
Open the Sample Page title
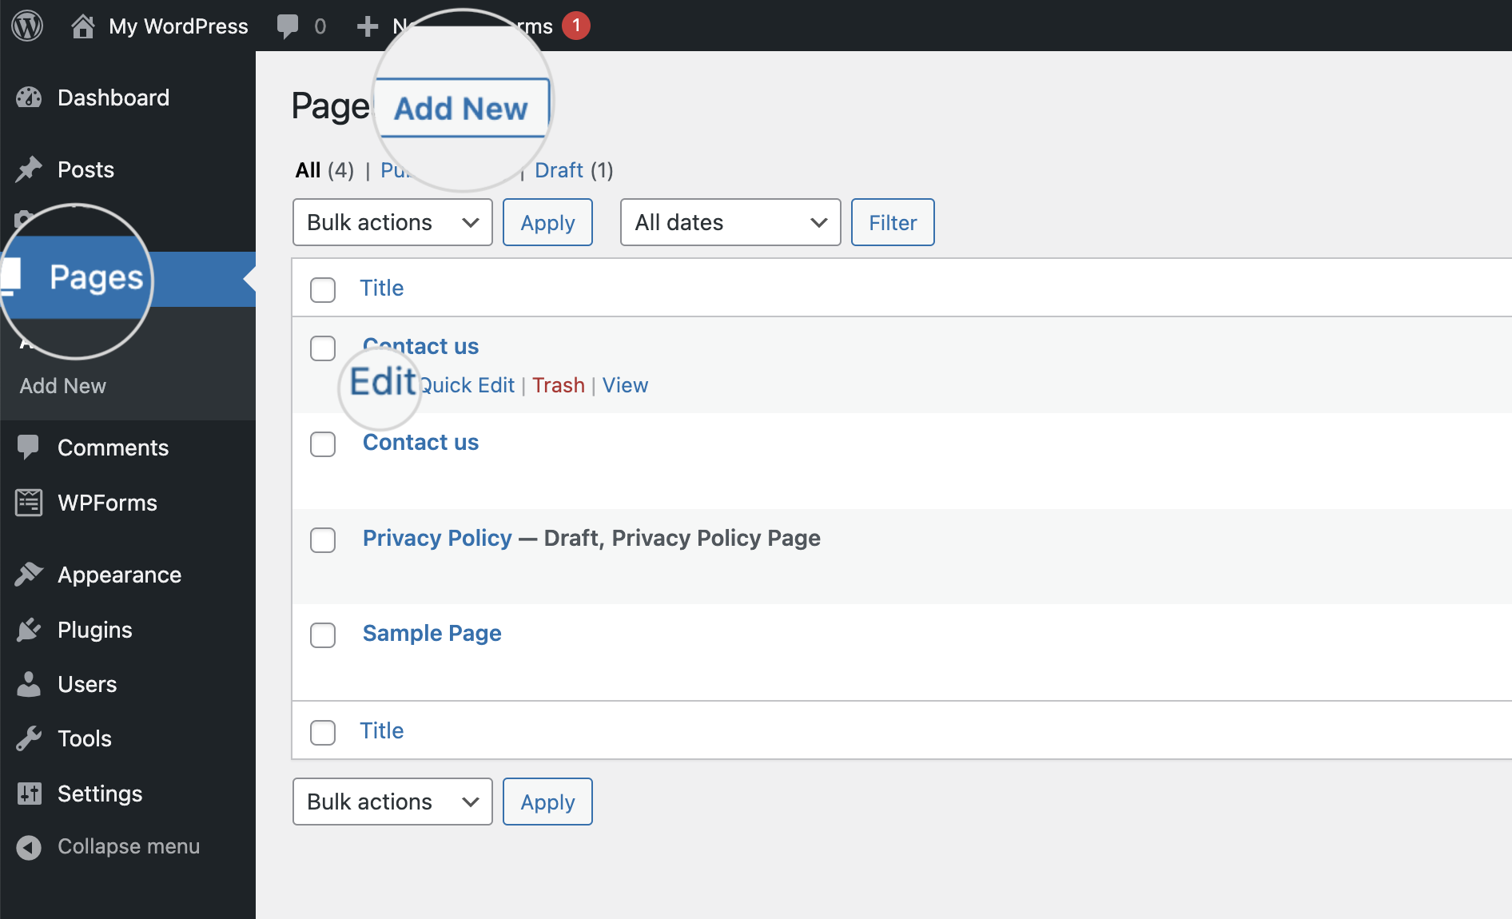(x=432, y=633)
